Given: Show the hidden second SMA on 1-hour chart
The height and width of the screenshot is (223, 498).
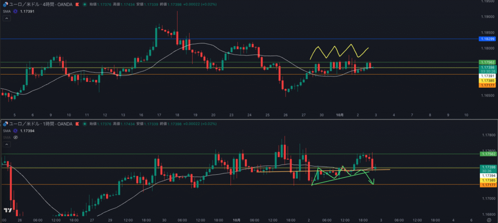Looking at the screenshot, I should (16, 138).
